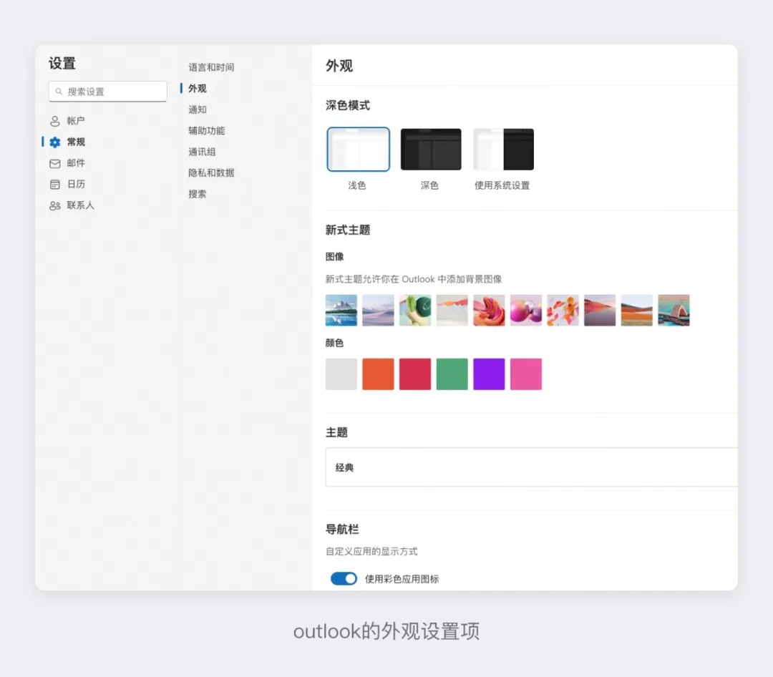Pick the orange theme color
Viewport: 773px width, 677px height.
point(378,374)
